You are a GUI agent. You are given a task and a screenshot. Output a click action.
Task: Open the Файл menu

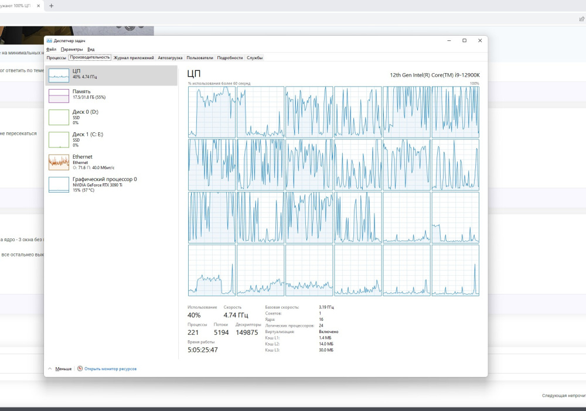tap(51, 49)
